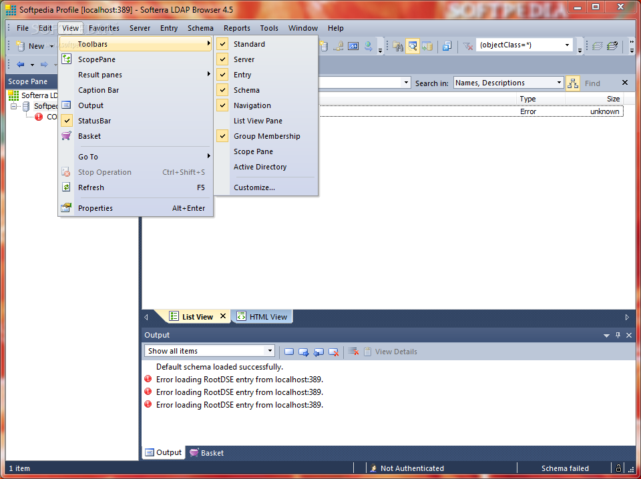Enable the Active Directory toolbar option
The image size is (641, 479).
pyautogui.click(x=266, y=167)
